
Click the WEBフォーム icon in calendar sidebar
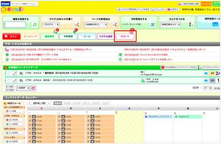[5, 103]
